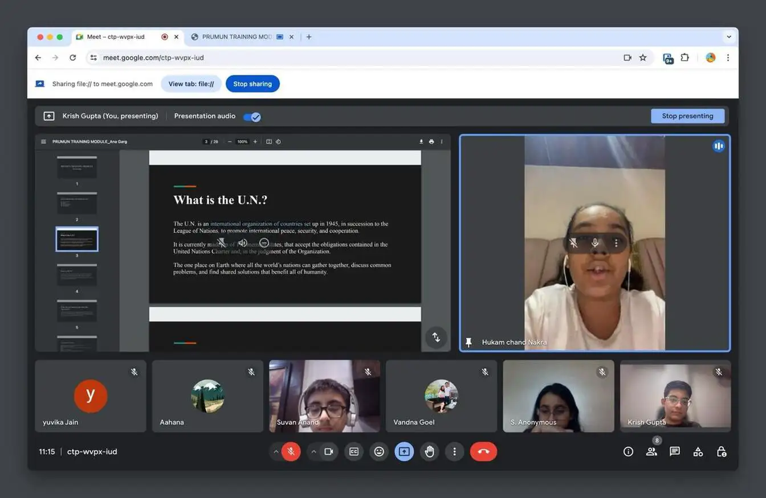Select the Meet ctp-wvpx-iud browser tab
The image size is (766, 498).
click(x=116, y=37)
